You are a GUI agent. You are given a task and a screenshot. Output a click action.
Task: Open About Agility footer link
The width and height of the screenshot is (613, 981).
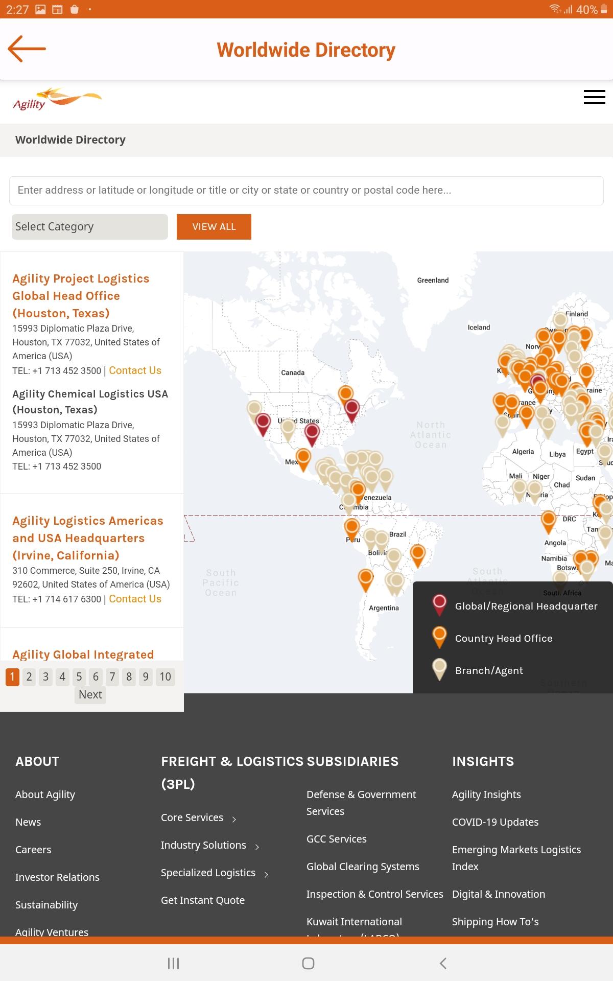[45, 795]
